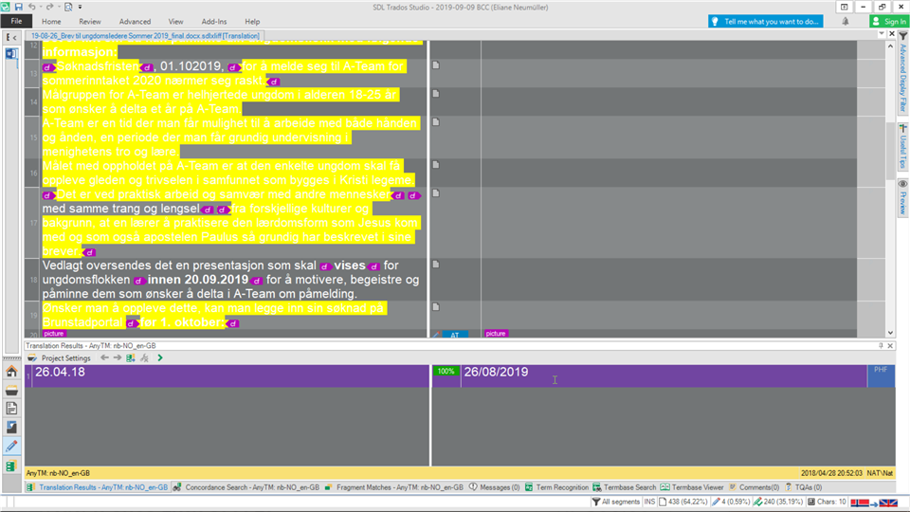Click the 100% match score badge
The height and width of the screenshot is (512, 910).
pos(446,372)
